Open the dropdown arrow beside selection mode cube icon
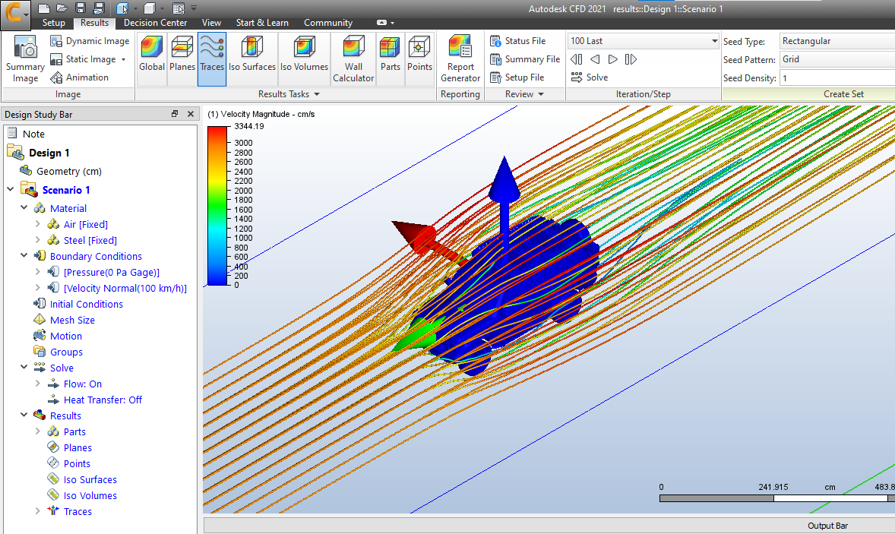This screenshot has height=534, width=895. 135,8
